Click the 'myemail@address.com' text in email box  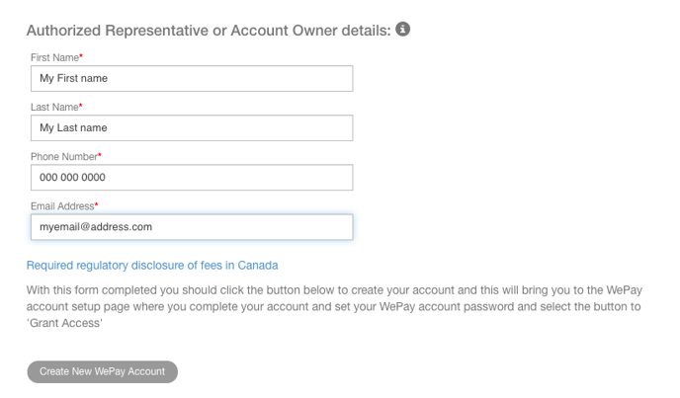(x=96, y=226)
